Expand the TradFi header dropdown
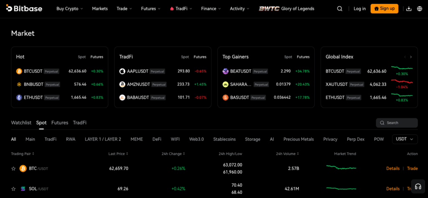Screen dimensions: 428x198 (181, 9)
